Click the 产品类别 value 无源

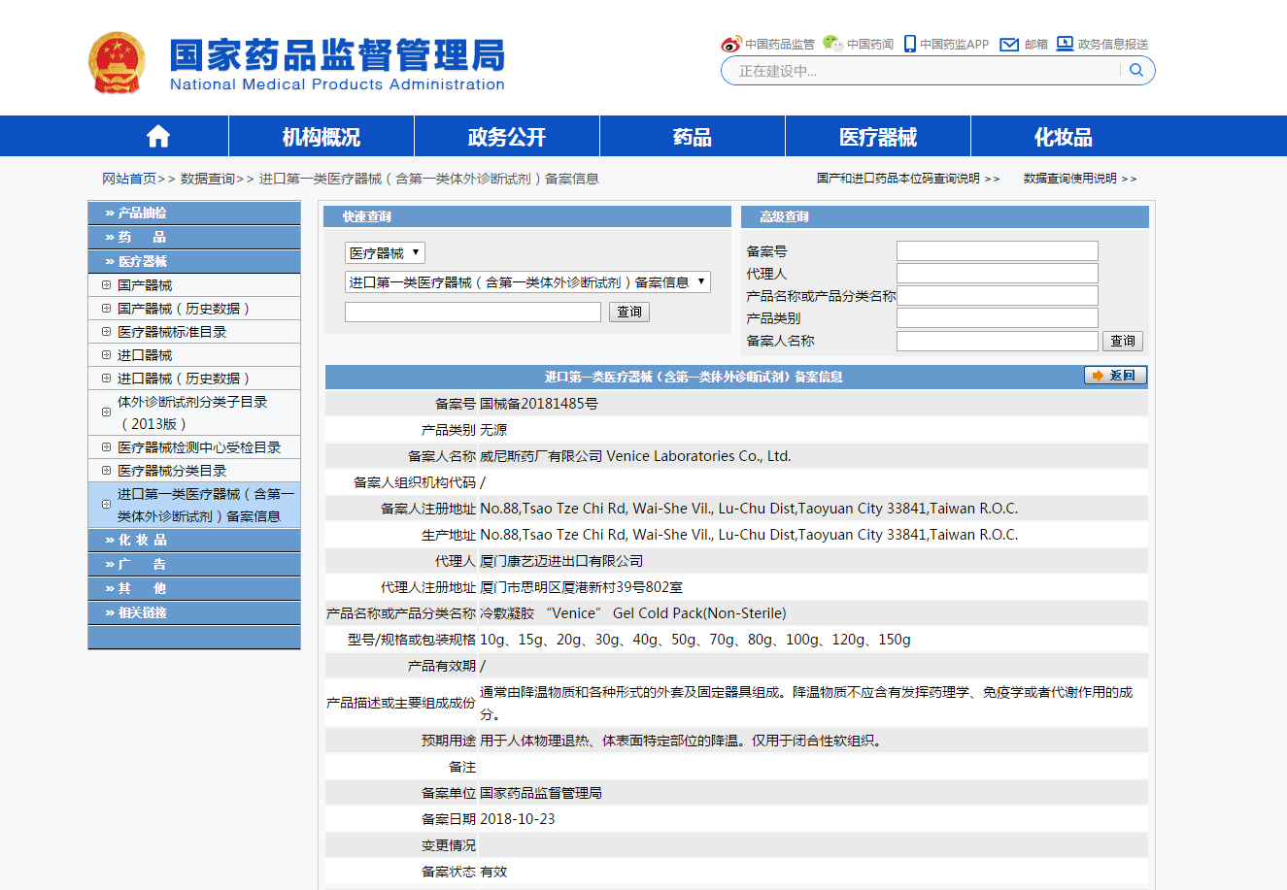pos(493,430)
